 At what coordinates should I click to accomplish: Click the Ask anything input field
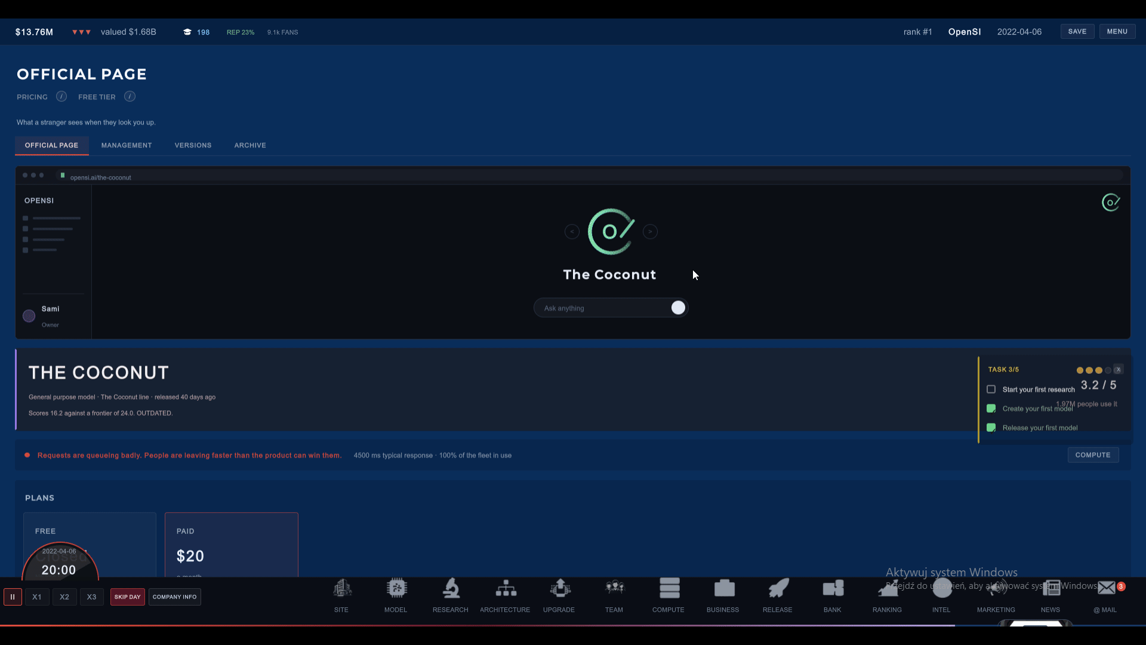tap(611, 308)
